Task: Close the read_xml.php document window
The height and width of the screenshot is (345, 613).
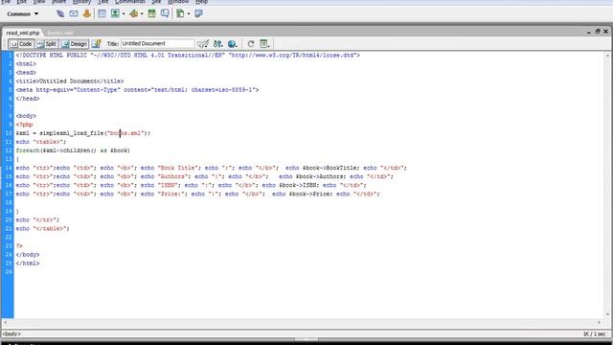Action: pyautogui.click(x=605, y=32)
